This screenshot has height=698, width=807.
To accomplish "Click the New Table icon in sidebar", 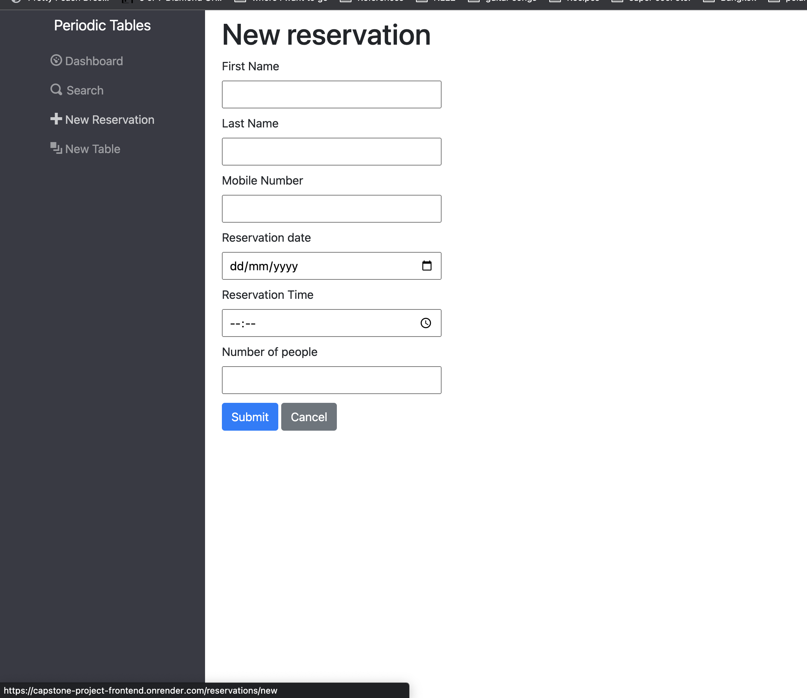I will 56,148.
